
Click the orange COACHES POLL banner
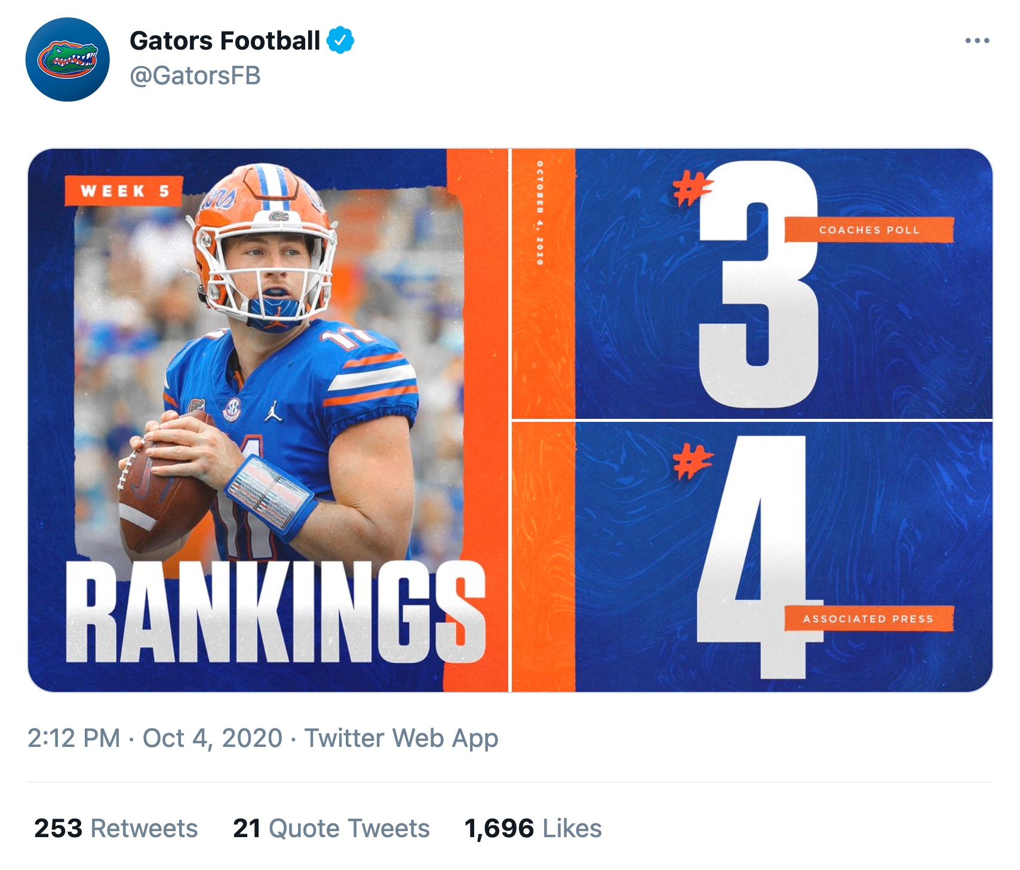click(x=869, y=230)
